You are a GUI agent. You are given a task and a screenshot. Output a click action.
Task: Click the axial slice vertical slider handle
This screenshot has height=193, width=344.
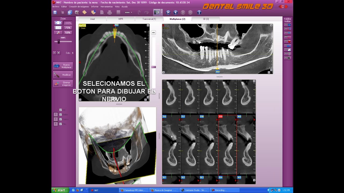click(153, 67)
